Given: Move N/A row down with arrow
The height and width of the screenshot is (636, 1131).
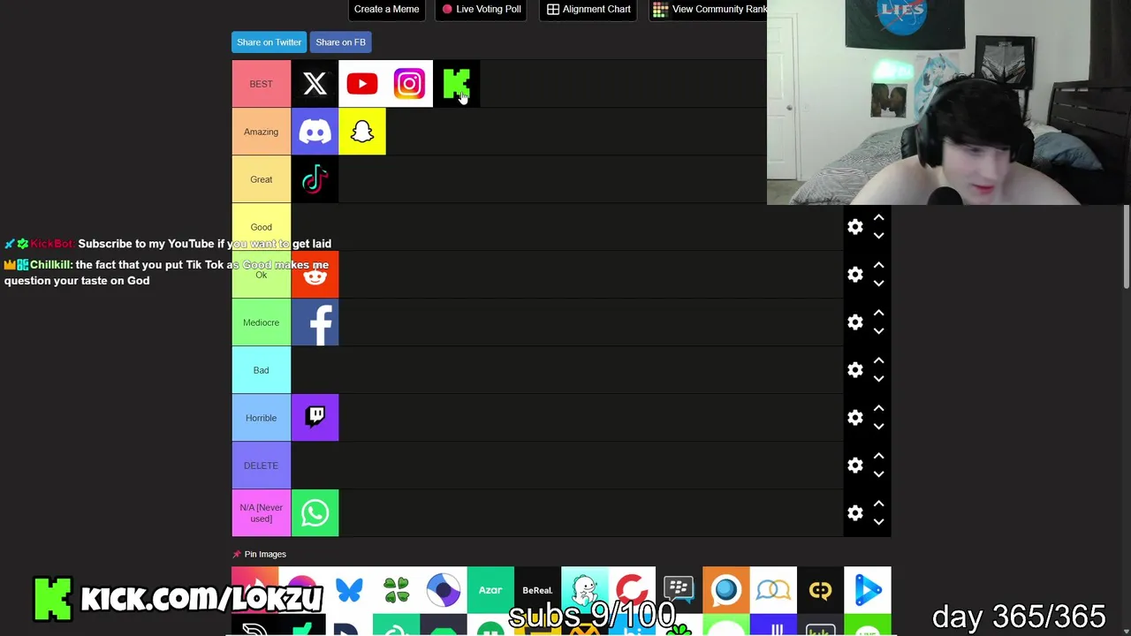Looking at the screenshot, I should point(878,522).
